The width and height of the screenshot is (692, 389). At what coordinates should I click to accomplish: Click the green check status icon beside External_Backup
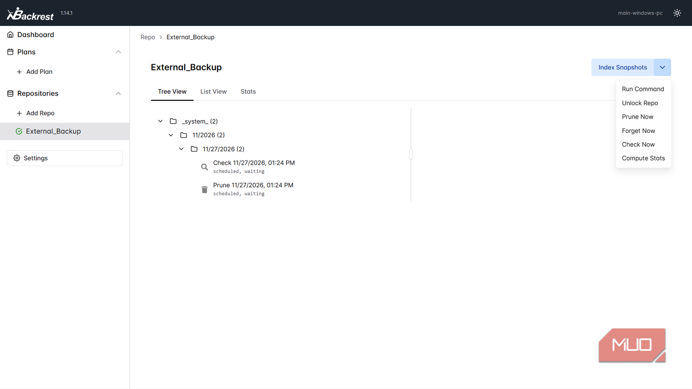pos(19,131)
